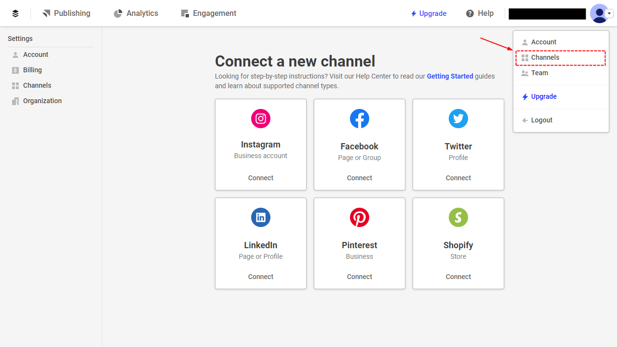Click the Help question mark icon
This screenshot has width=617, height=347.
(470, 13)
